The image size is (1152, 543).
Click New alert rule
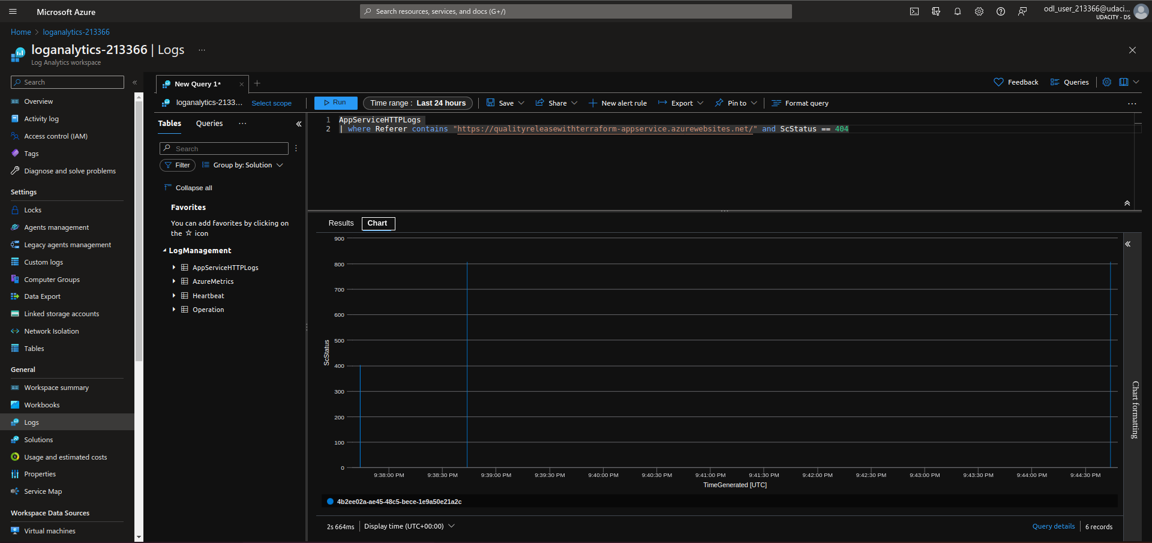tap(618, 103)
